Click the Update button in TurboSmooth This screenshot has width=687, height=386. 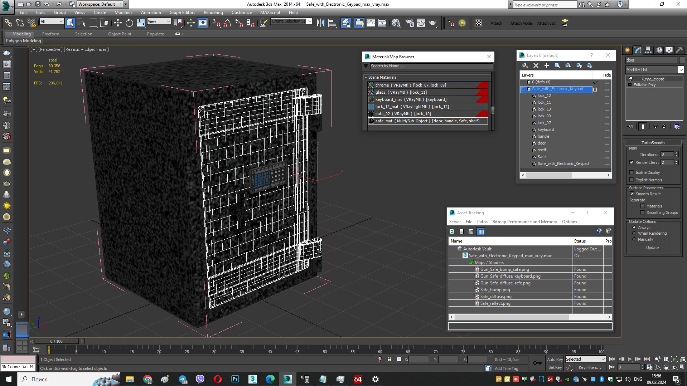point(652,248)
